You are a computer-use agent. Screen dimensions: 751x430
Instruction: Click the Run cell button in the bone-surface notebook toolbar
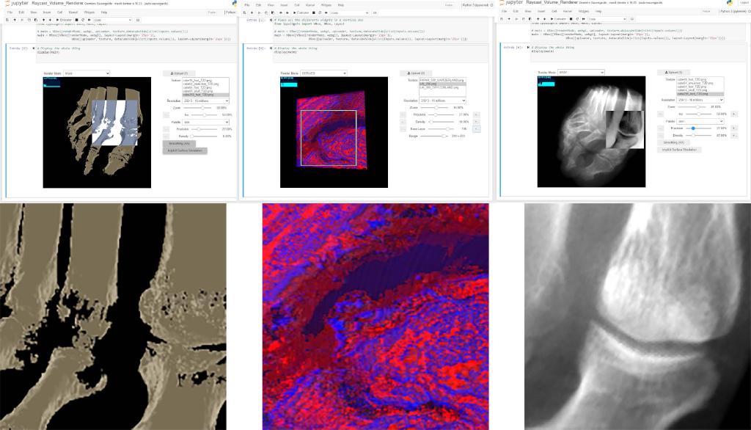(65, 20)
